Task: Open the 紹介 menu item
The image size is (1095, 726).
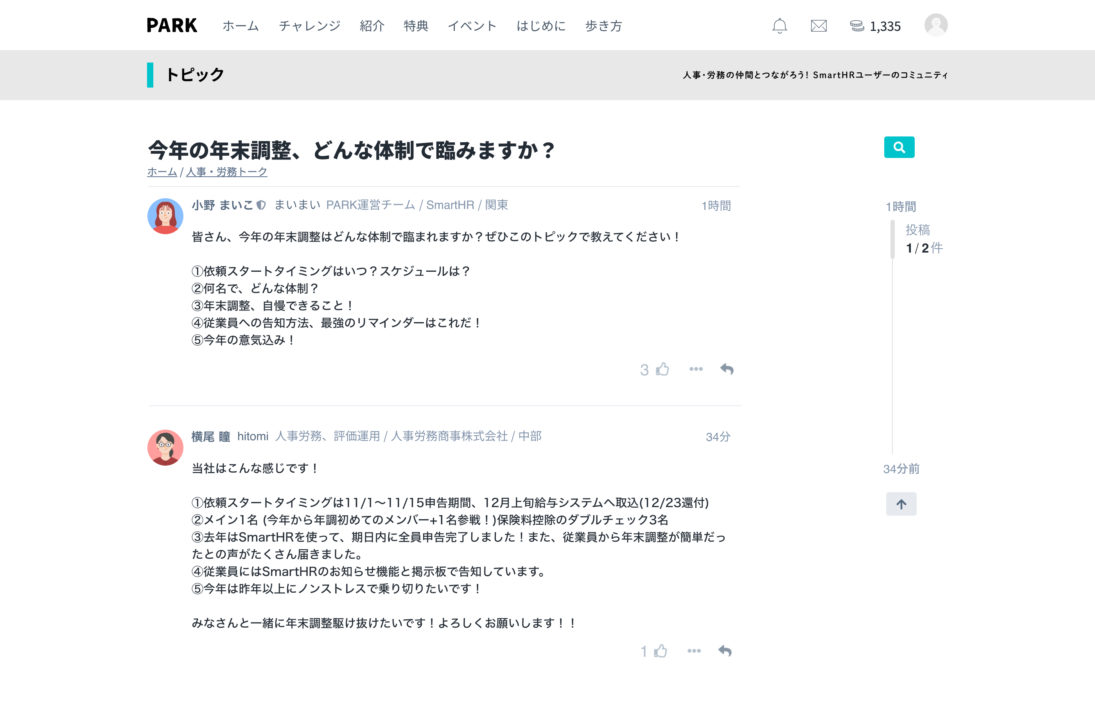Action: [372, 26]
